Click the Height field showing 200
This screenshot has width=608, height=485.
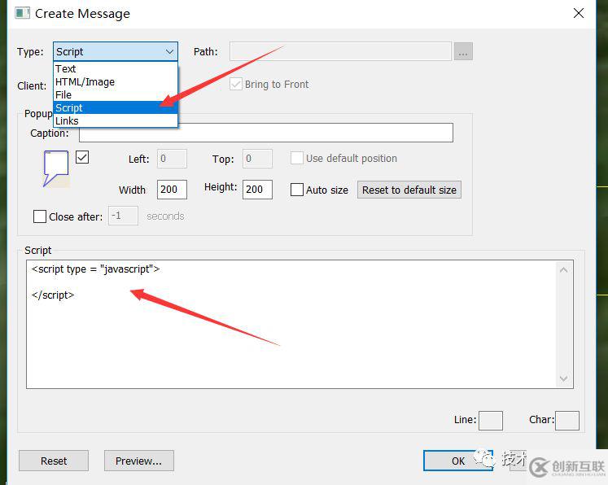257,190
